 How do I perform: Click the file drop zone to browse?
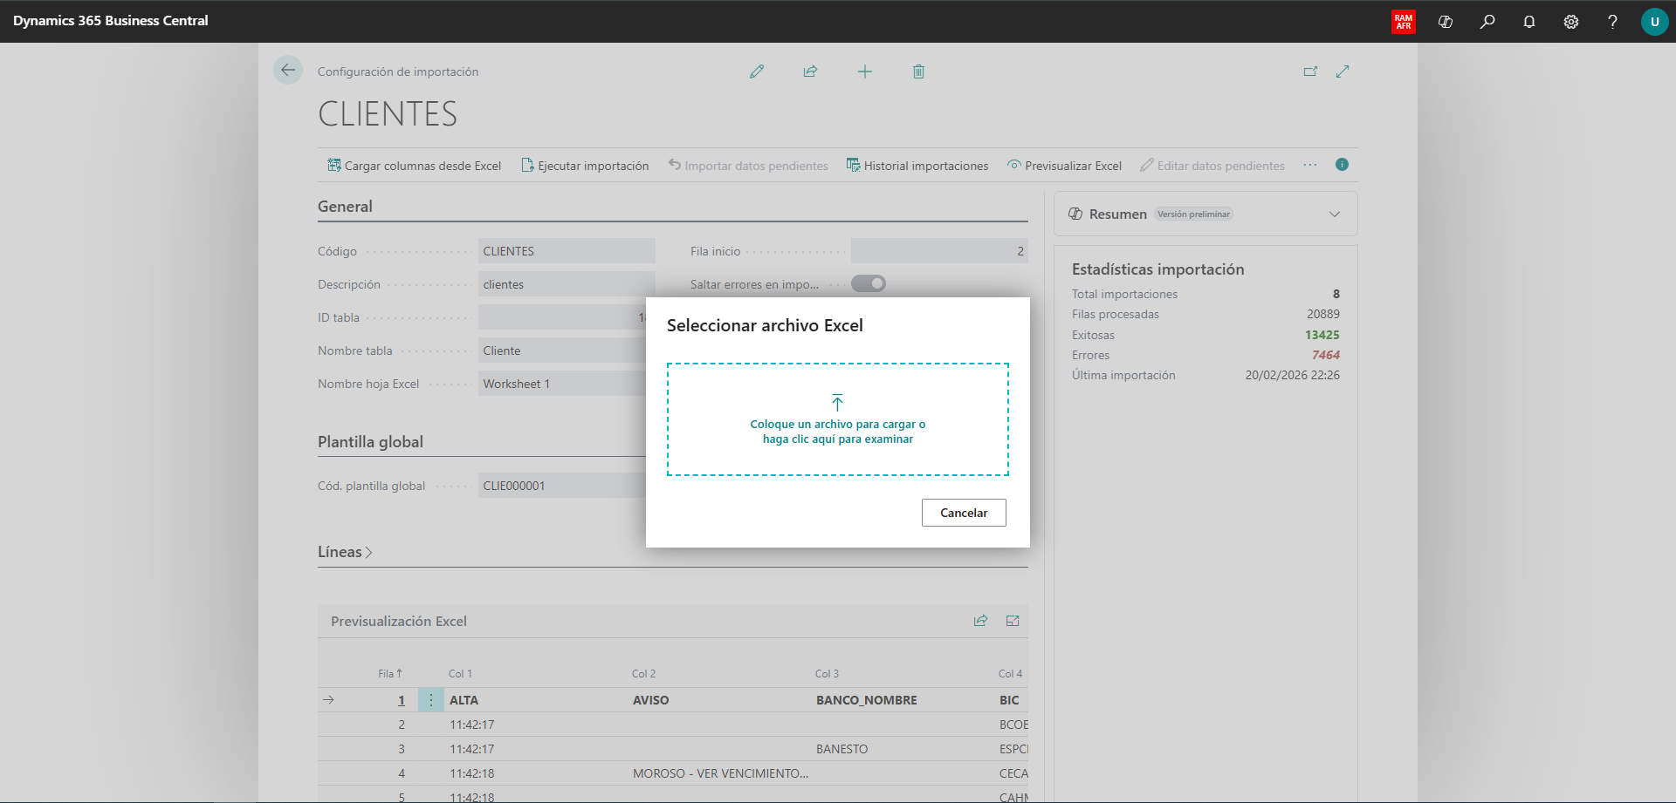coord(838,419)
